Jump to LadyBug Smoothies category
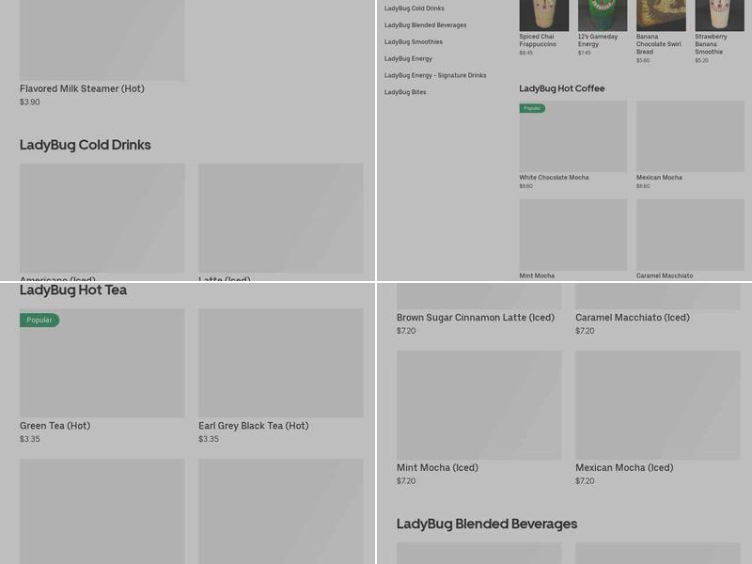The height and width of the screenshot is (564, 752). pos(413,41)
